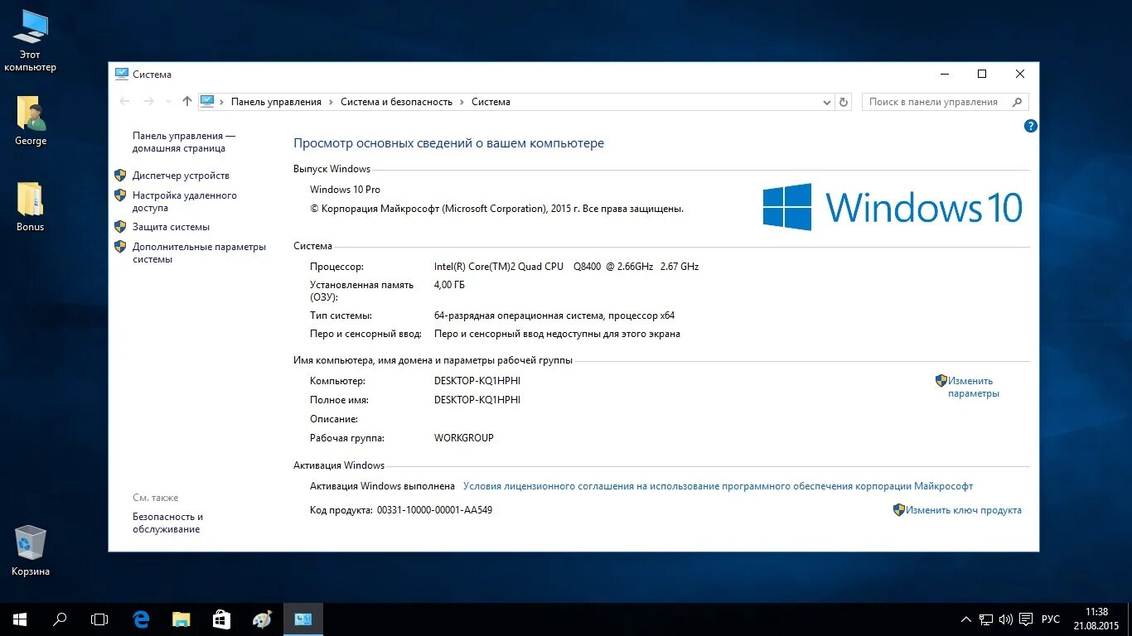The image size is (1132, 636).
Task: Go up one level with the Up arrow
Action: tap(187, 101)
